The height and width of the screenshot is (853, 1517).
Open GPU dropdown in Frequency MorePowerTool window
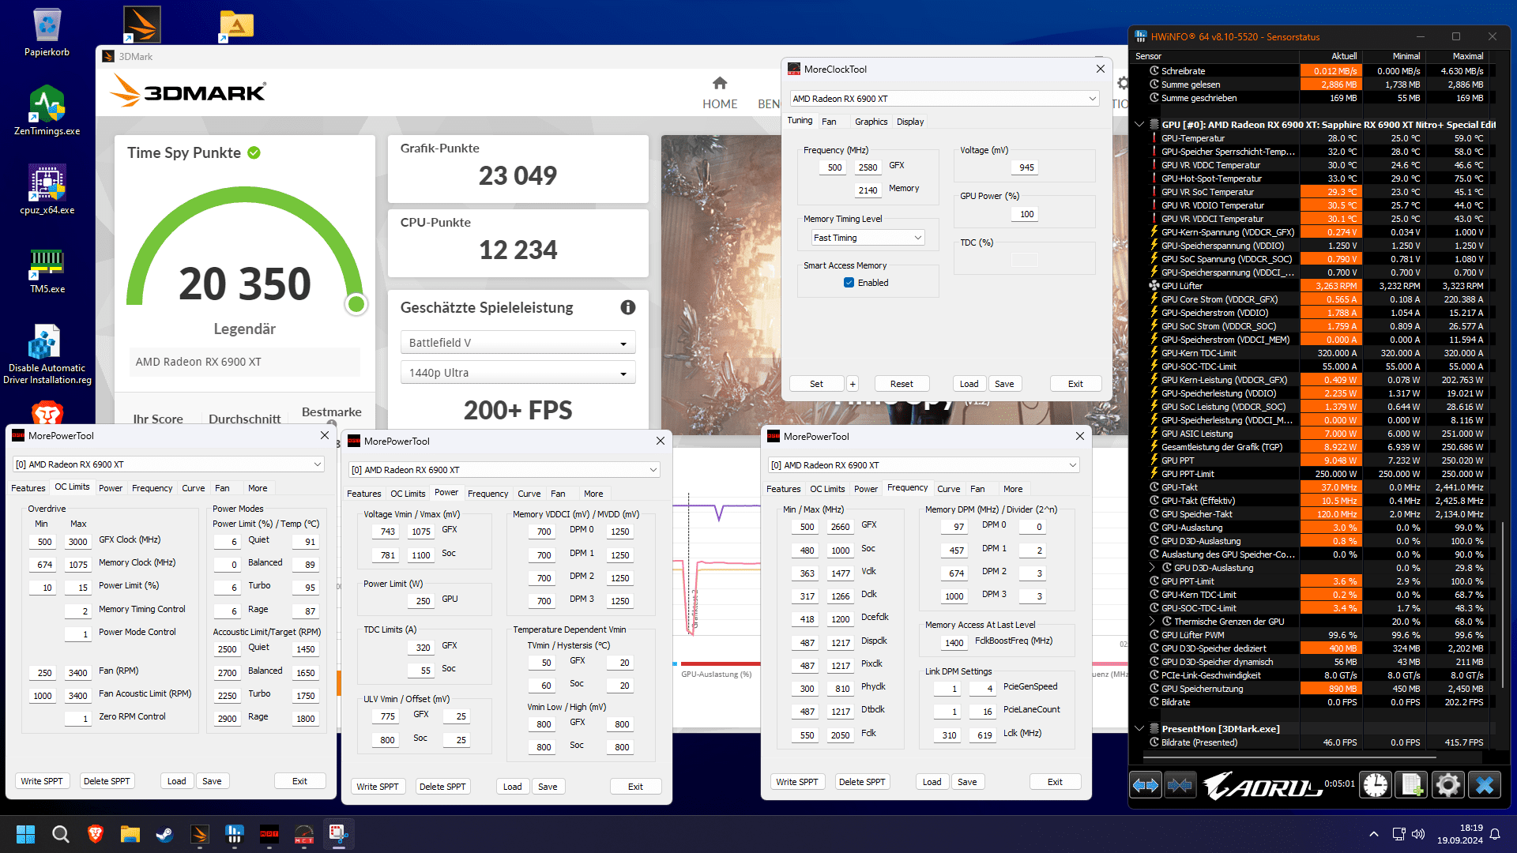tap(924, 465)
